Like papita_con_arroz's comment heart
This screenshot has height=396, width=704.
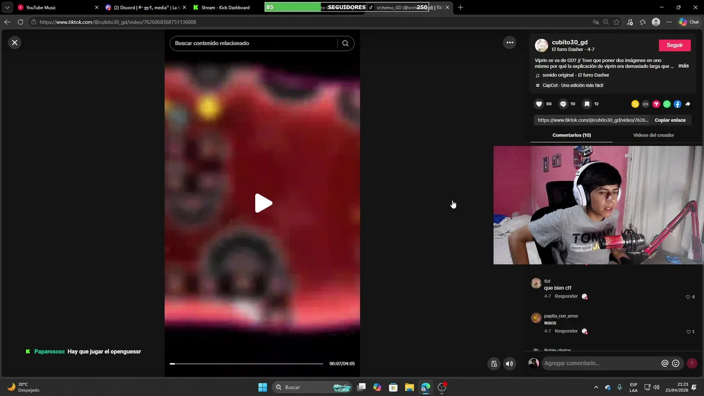[688, 332]
